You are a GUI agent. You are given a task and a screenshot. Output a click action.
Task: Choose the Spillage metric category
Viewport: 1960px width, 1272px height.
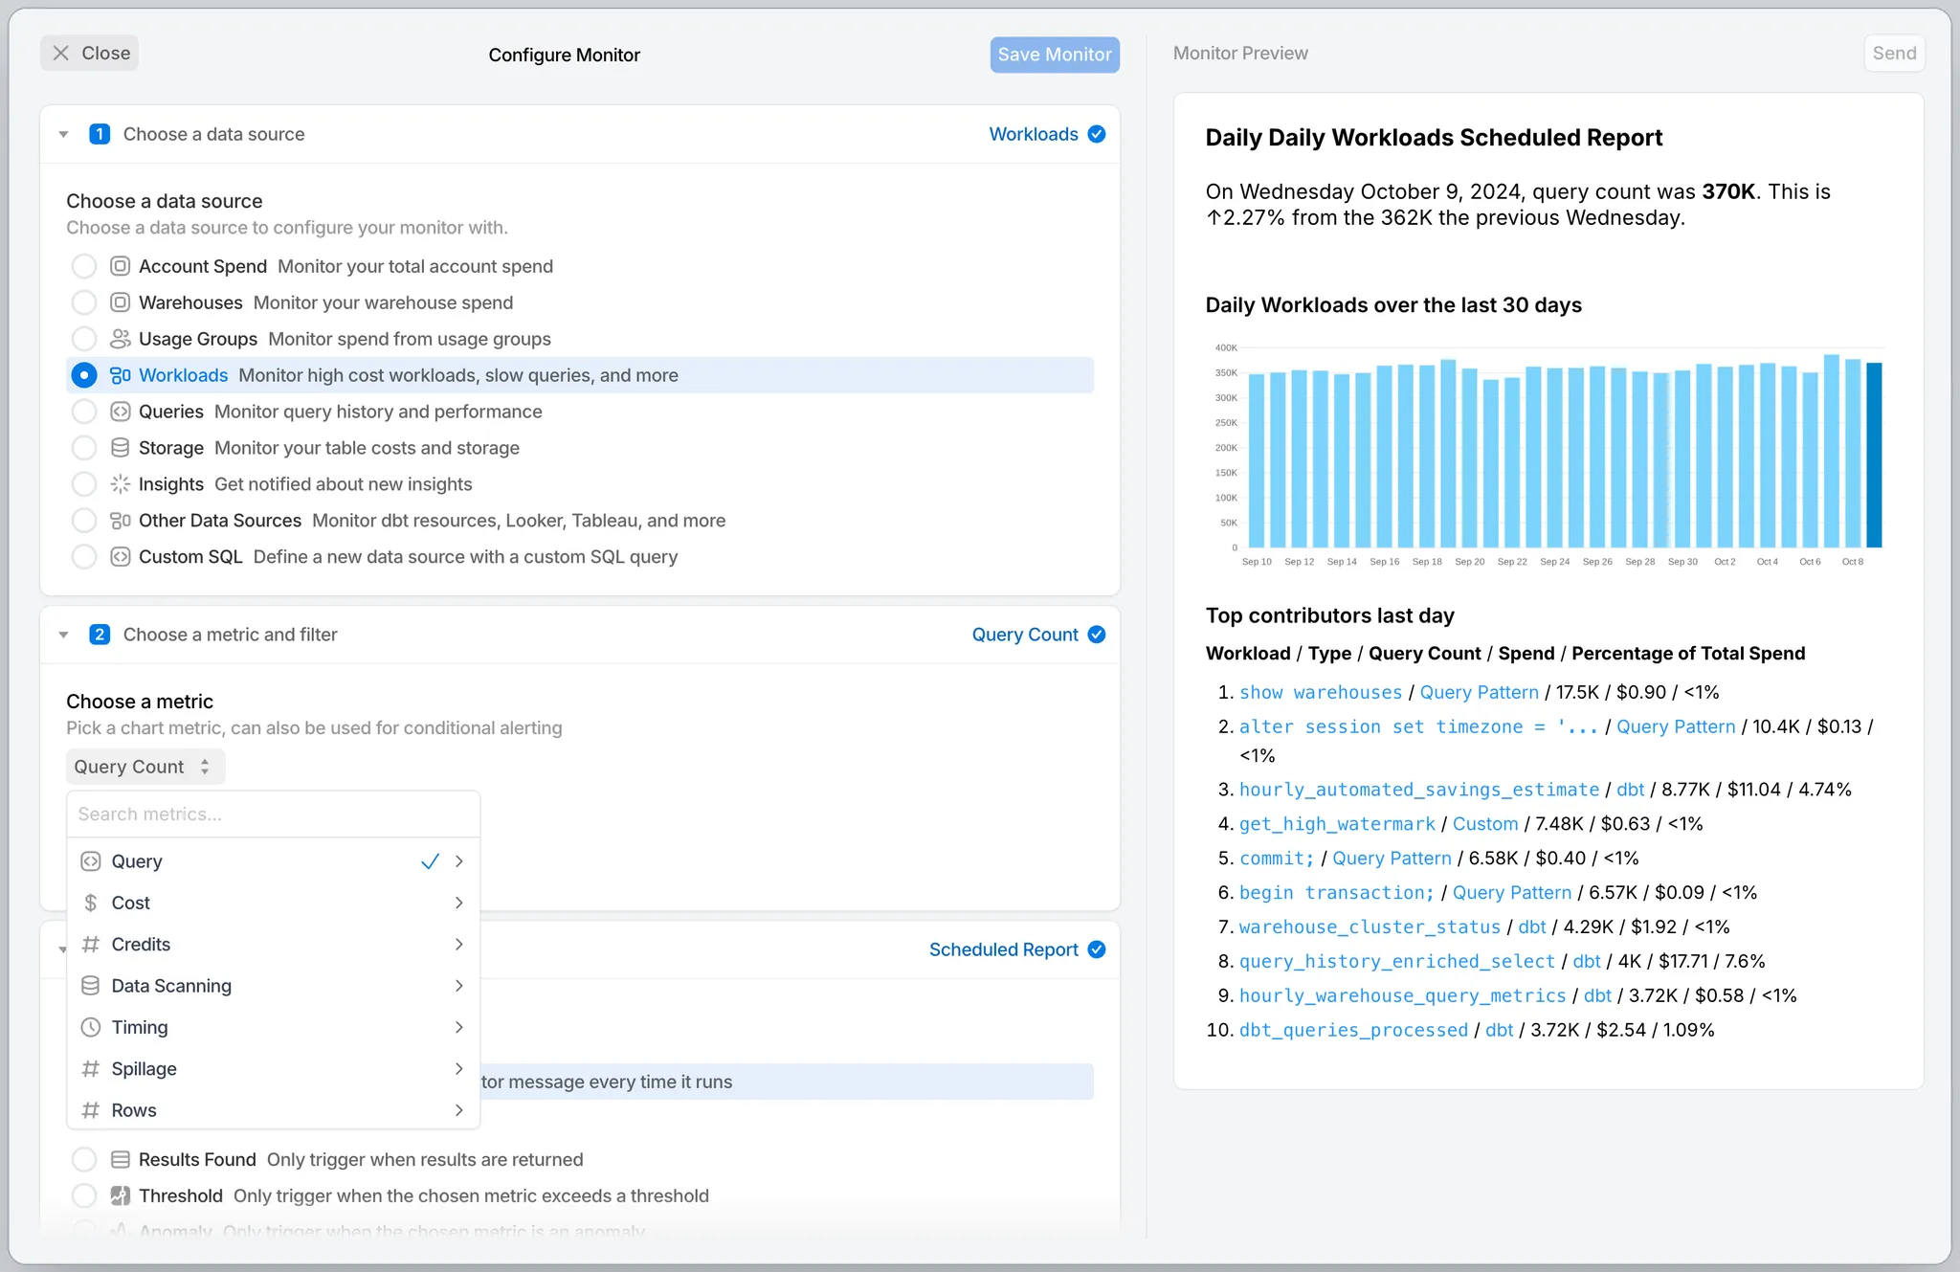[273, 1069]
